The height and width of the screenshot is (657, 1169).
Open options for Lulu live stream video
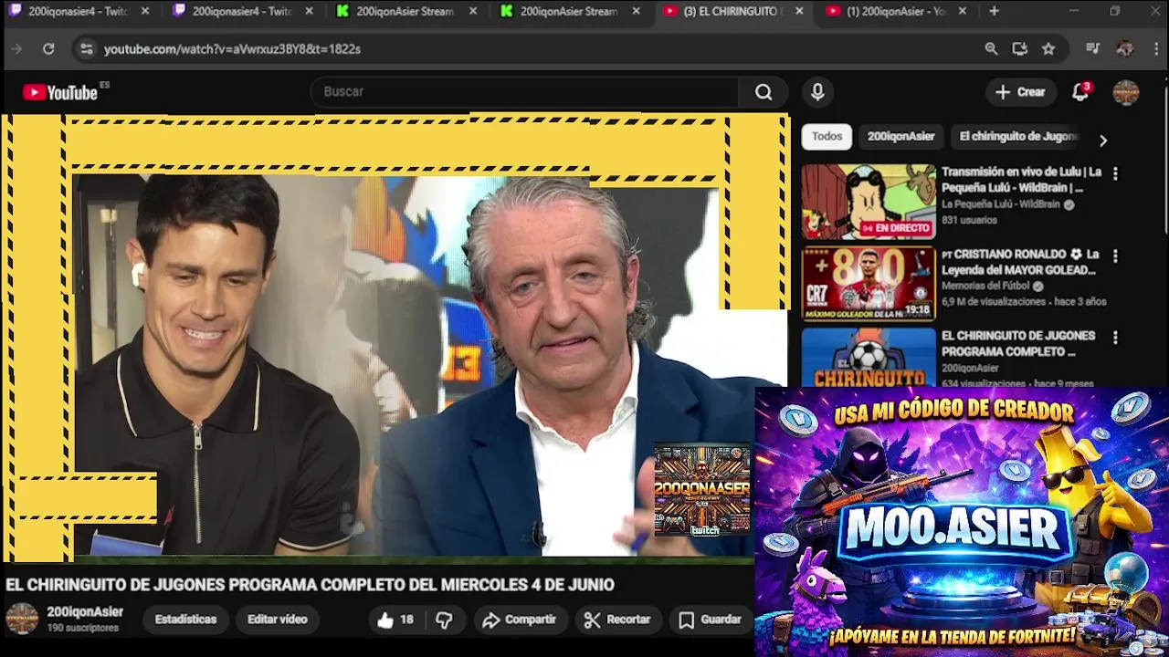click(1114, 173)
